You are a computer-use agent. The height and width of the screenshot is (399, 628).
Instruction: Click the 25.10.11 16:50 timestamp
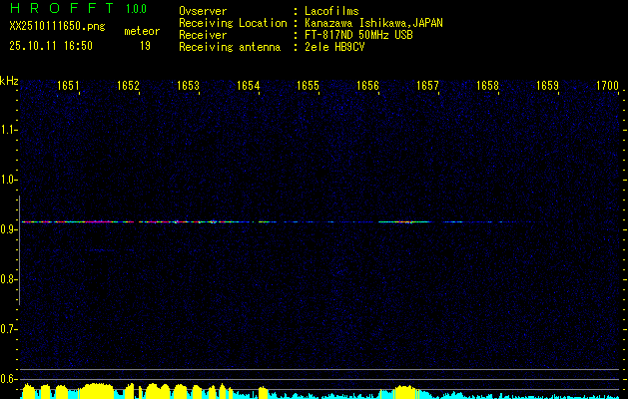(x=50, y=46)
